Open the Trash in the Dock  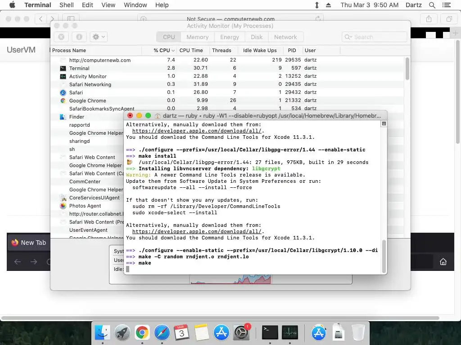click(x=358, y=332)
